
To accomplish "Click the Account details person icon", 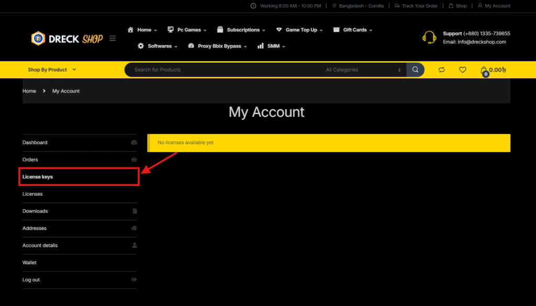I will pyautogui.click(x=135, y=245).
